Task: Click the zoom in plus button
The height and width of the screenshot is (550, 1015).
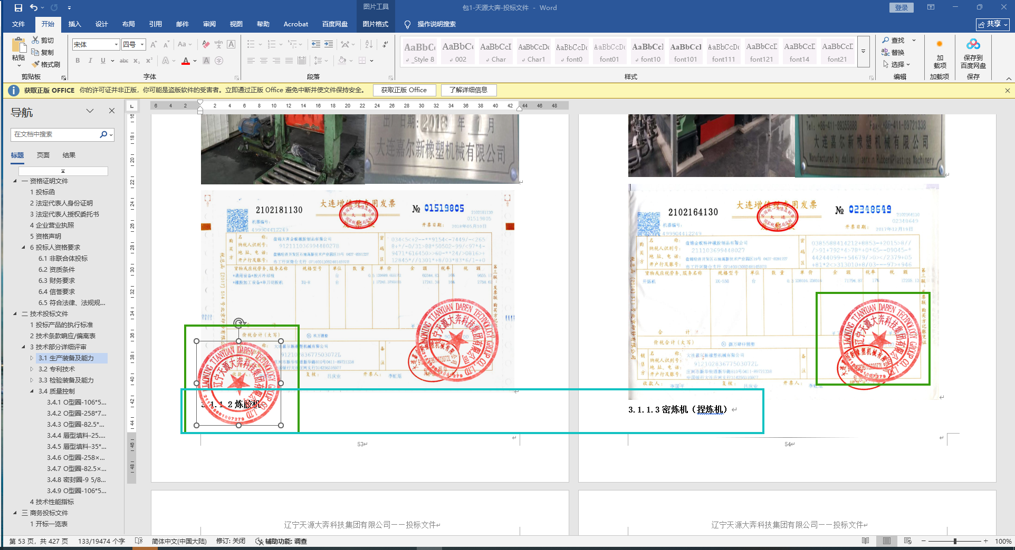Action: [985, 541]
